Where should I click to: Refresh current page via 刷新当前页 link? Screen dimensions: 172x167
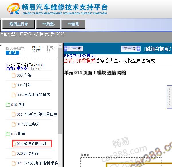tap(158, 49)
